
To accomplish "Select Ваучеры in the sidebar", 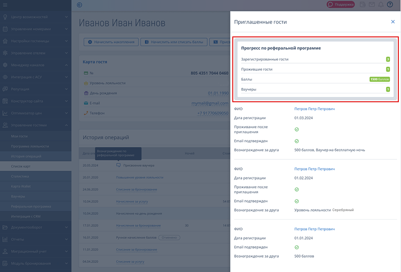I will pyautogui.click(x=18, y=196).
